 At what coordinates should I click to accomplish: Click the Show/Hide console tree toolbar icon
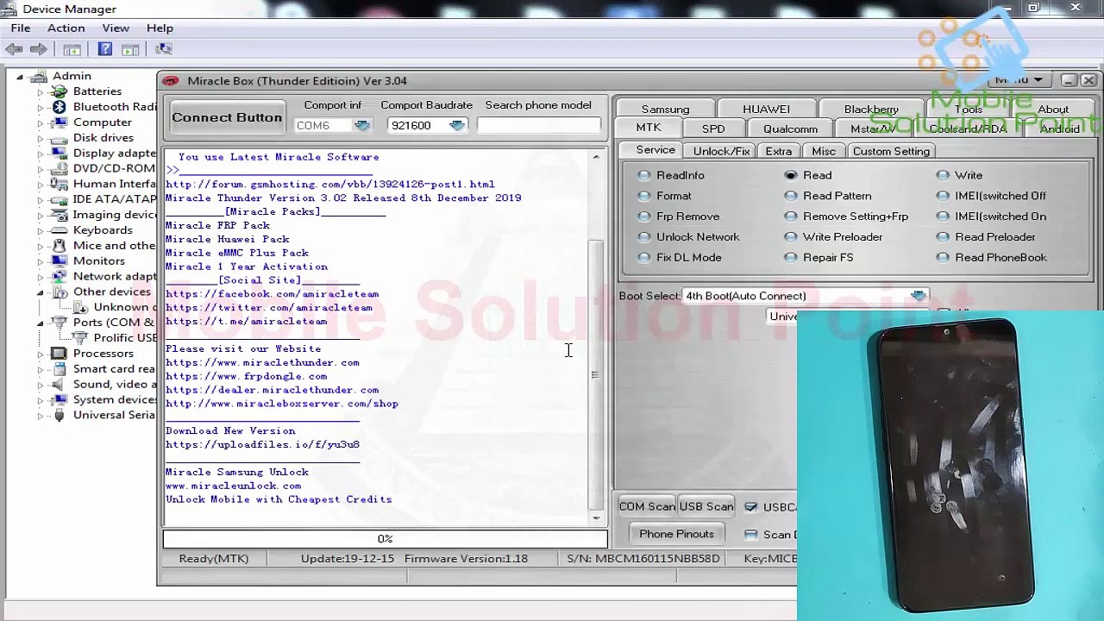click(x=72, y=49)
